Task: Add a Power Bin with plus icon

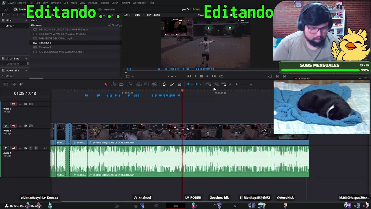Action: [x=26, y=71]
